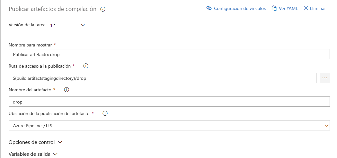Select the Nombre del artefacto input box
This screenshot has height=158, width=337.
[169, 102]
